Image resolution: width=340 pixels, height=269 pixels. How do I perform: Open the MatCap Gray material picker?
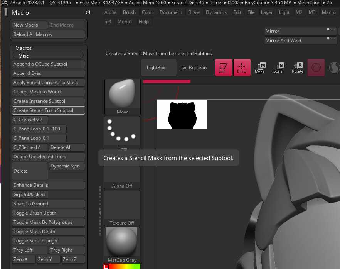(x=122, y=245)
